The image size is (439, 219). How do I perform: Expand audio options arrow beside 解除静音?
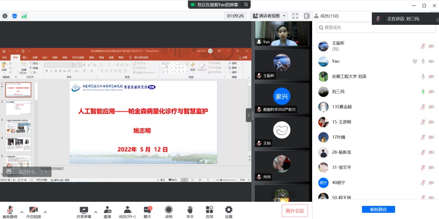[x=22, y=212]
